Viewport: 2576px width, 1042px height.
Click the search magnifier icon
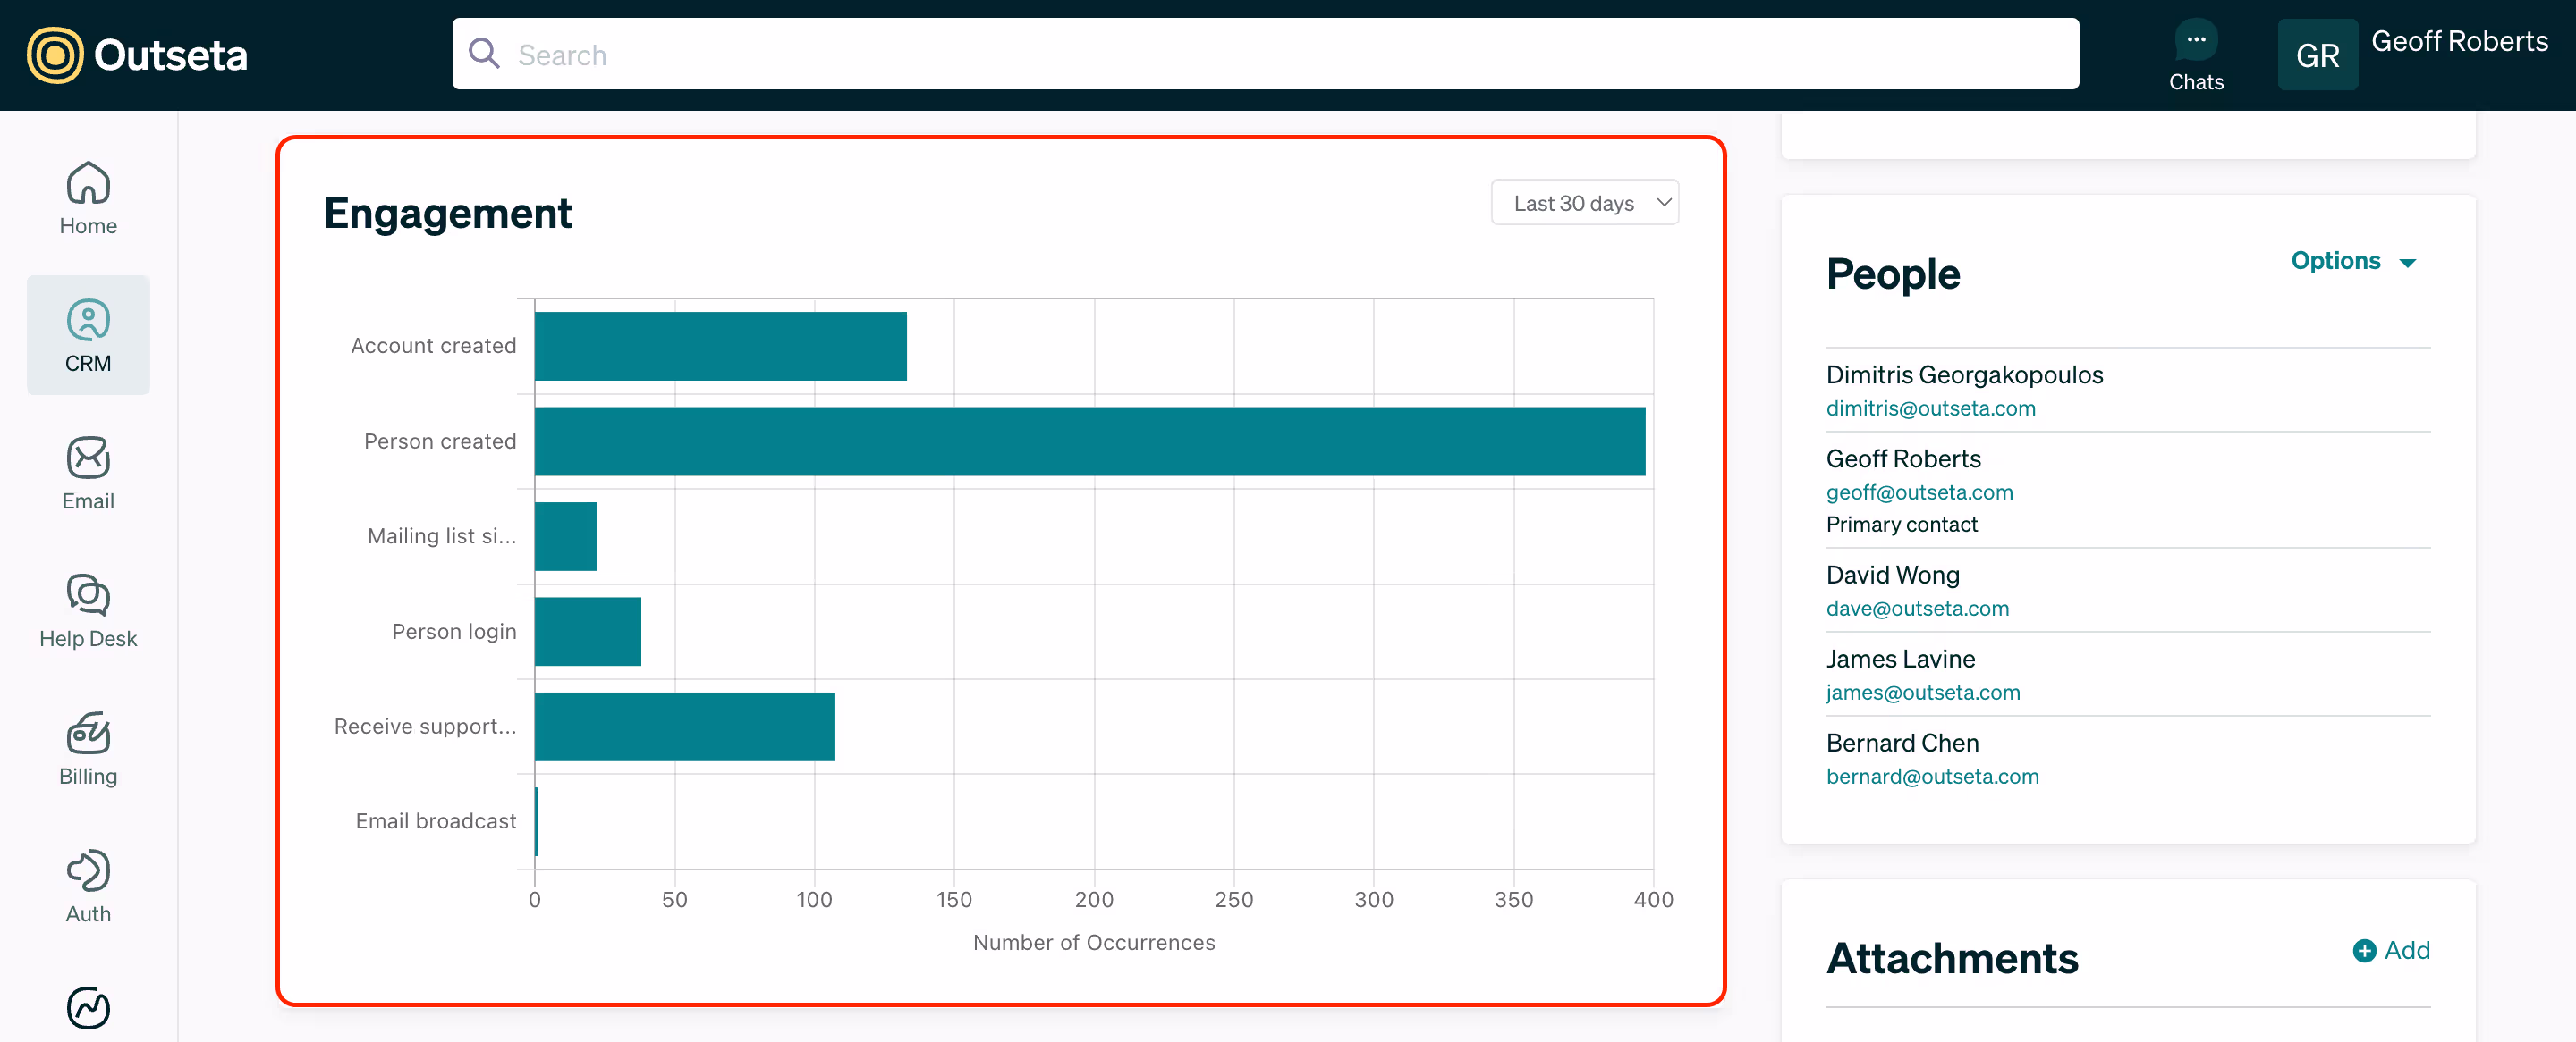(484, 54)
